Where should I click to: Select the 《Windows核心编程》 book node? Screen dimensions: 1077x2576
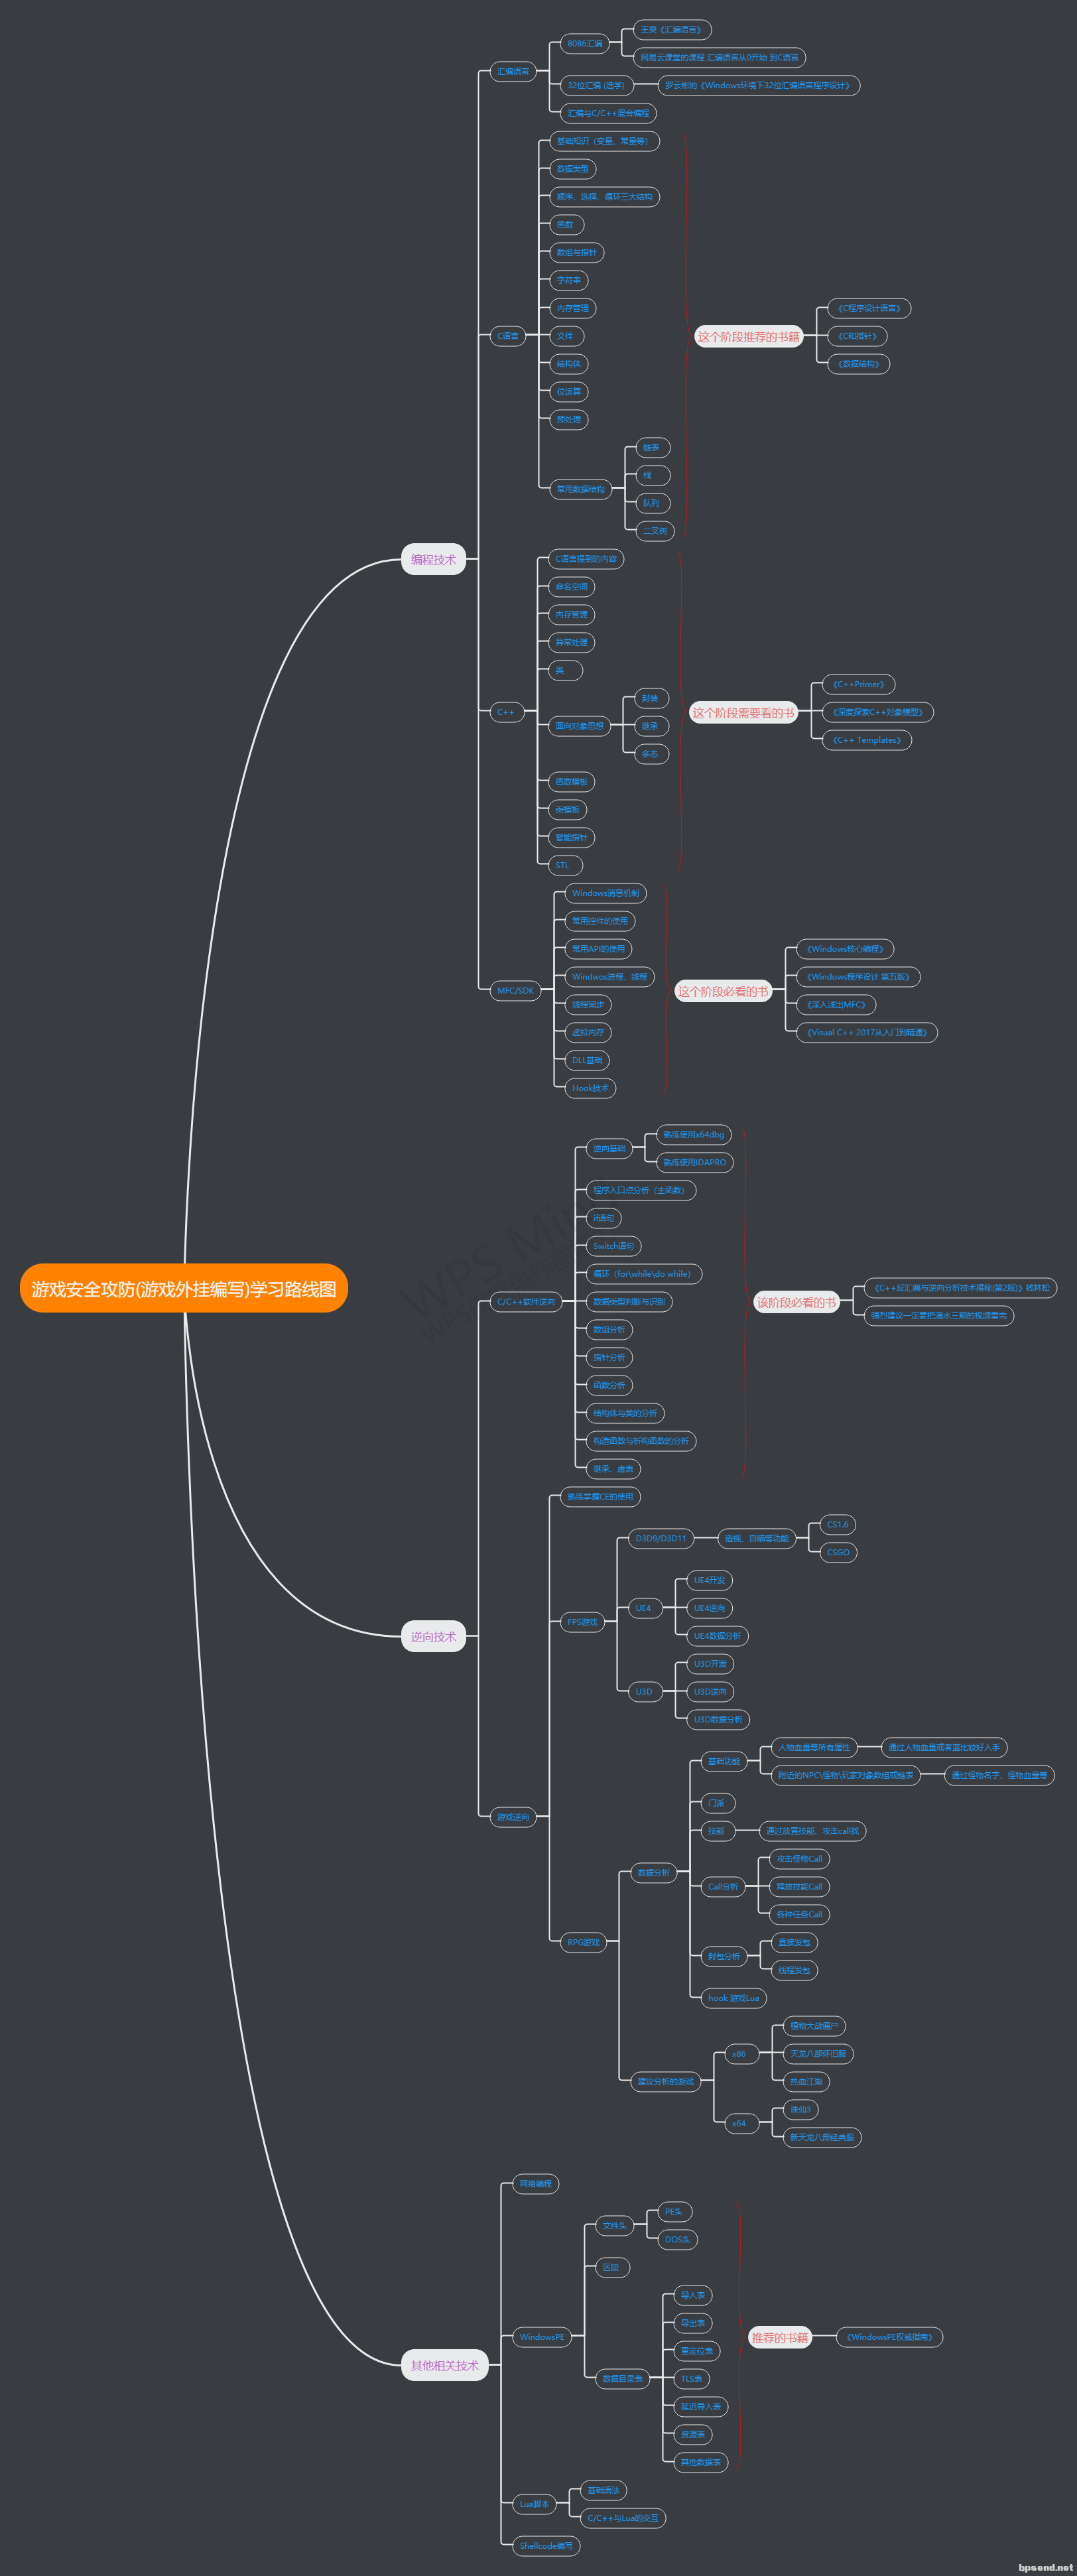[845, 948]
